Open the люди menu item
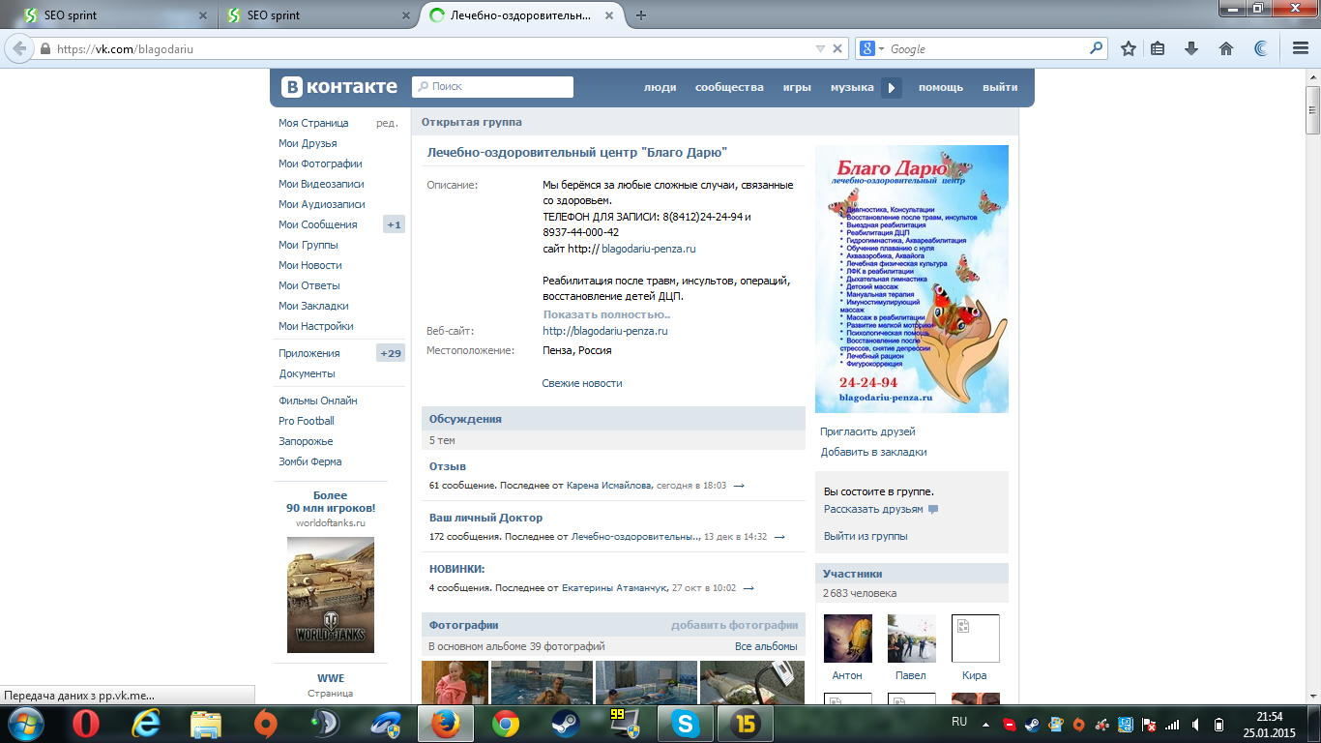The width and height of the screenshot is (1321, 743). [660, 87]
